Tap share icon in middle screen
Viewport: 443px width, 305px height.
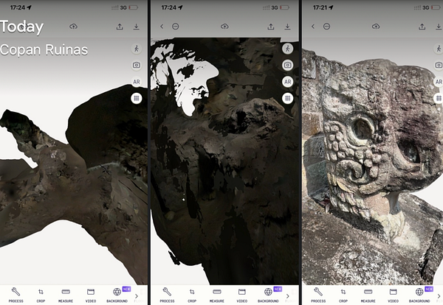coord(271,27)
